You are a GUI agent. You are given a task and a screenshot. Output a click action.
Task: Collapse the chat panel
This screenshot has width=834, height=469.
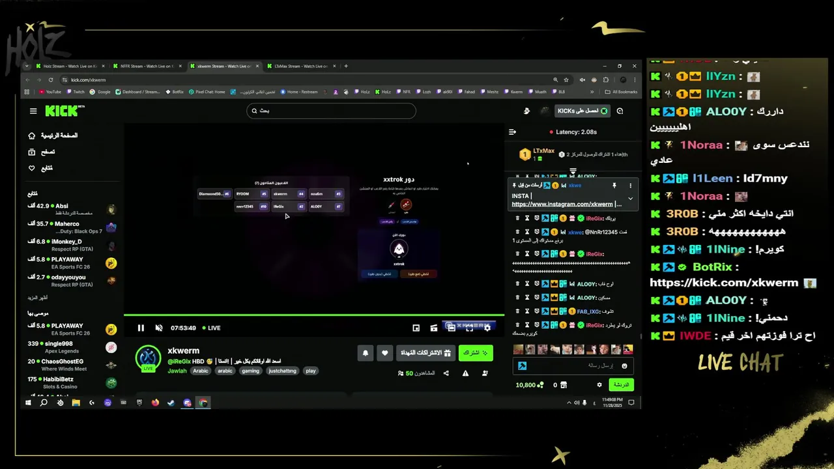[x=512, y=132]
